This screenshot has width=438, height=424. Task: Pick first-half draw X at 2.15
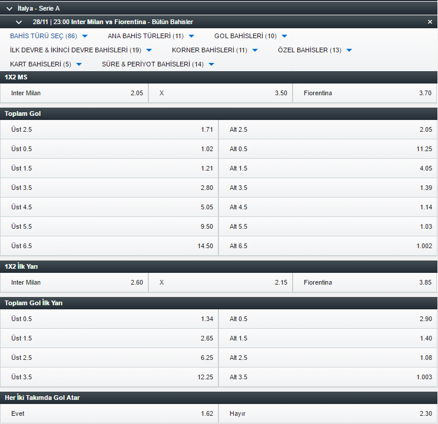click(x=220, y=283)
